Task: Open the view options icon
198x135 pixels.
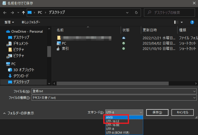Action: [176, 22]
